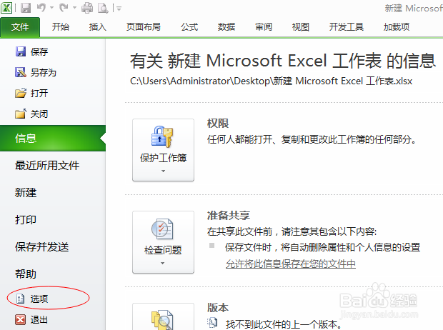
Task: Click the 准备共享 heading text
Action: [229, 216]
